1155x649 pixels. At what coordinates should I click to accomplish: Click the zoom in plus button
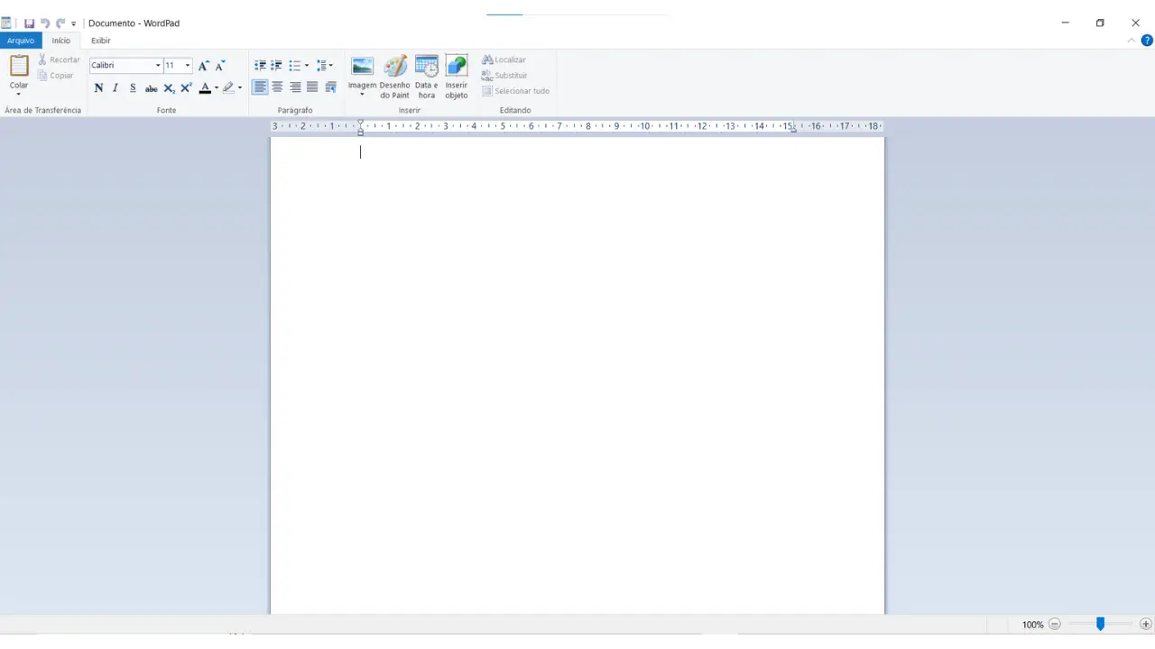[x=1146, y=624]
